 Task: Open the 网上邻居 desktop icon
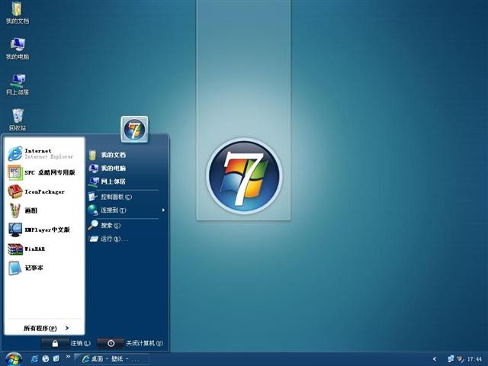(18, 85)
